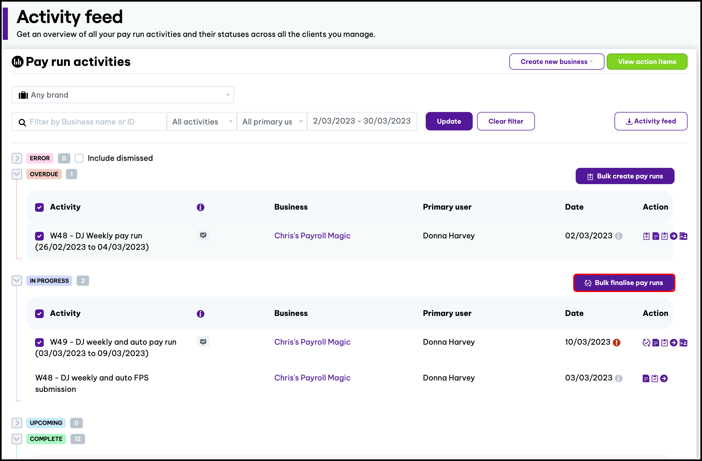
Task: Click go-to arrow icon in 02/03/2023 row
Action: coord(674,236)
